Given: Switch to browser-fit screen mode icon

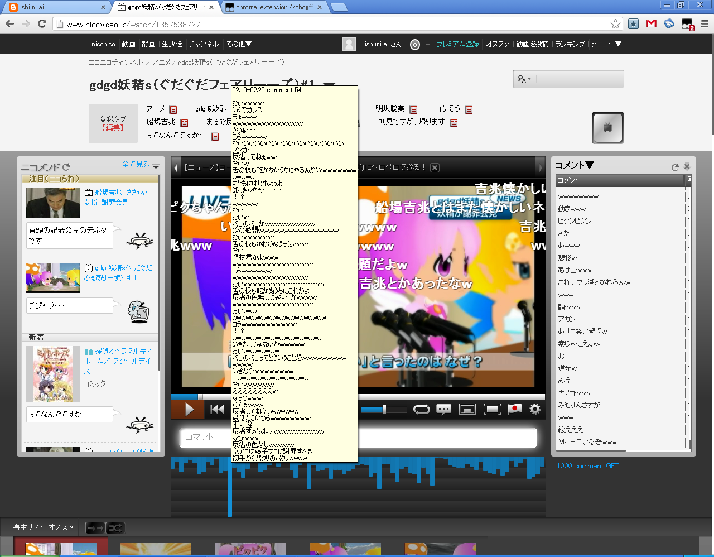Looking at the screenshot, I should [467, 410].
